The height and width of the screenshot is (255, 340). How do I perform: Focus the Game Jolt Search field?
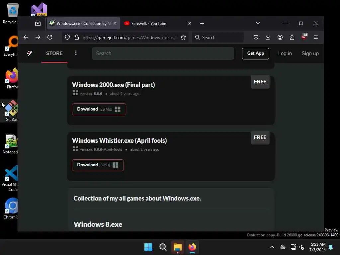point(163,53)
